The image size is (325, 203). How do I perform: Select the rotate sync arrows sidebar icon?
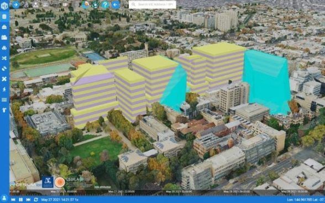pos(4,69)
